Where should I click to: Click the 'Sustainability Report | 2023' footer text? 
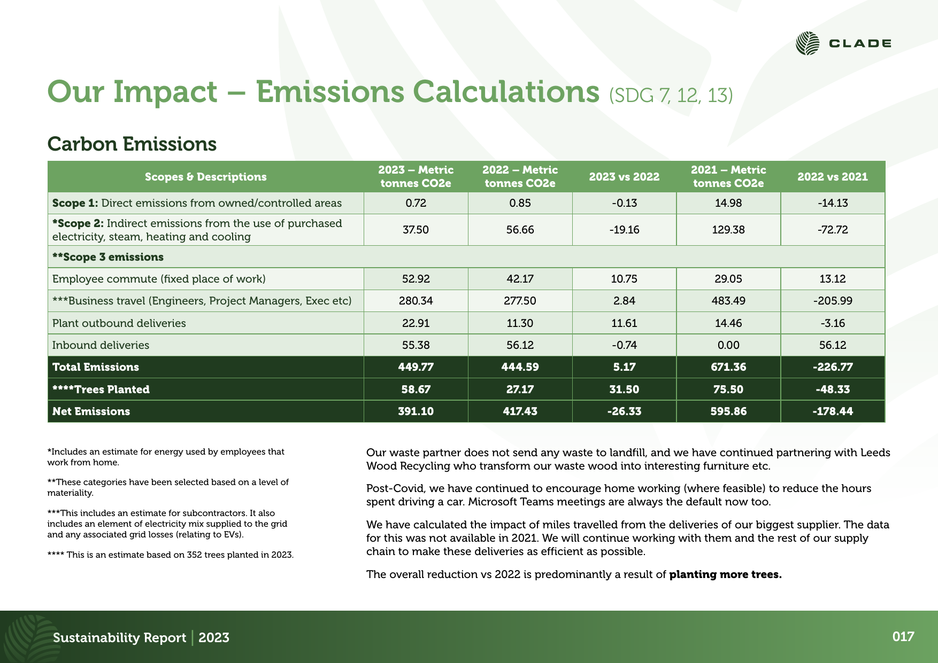[141, 637]
